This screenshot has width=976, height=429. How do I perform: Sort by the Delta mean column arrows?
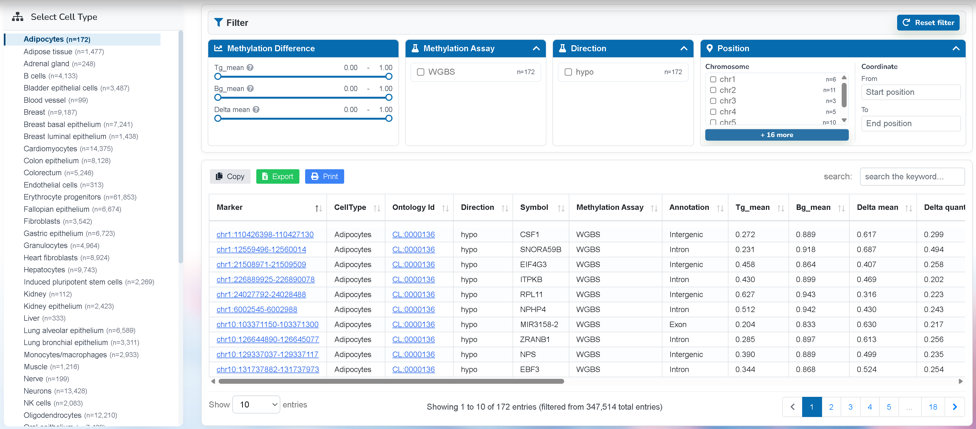(909, 208)
